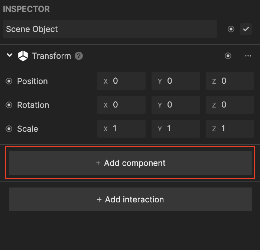Open the Transform more options ellipsis

pos(248,56)
